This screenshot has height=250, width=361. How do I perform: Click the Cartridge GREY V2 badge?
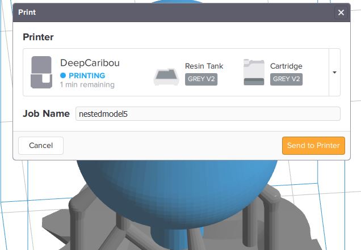287,79
